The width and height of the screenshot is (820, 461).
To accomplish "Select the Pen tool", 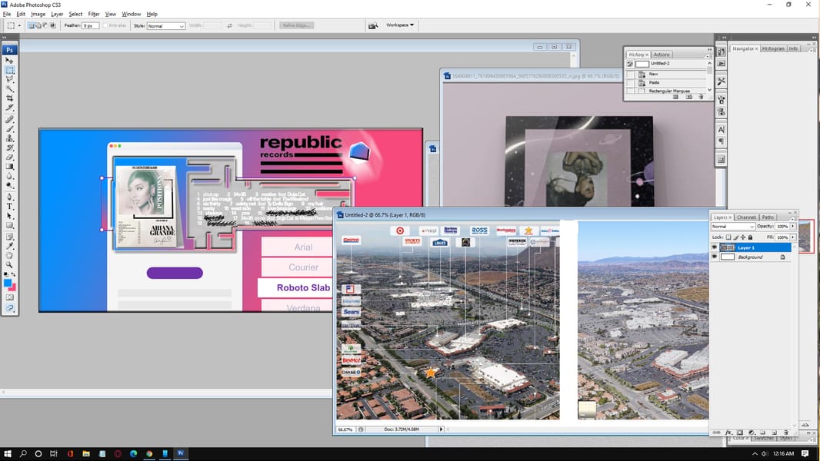I will (9, 197).
